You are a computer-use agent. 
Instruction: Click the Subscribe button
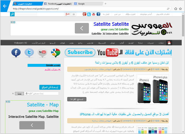pos(80,52)
